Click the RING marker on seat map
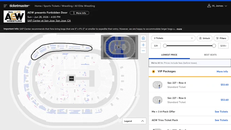 pyautogui.click(x=71, y=78)
